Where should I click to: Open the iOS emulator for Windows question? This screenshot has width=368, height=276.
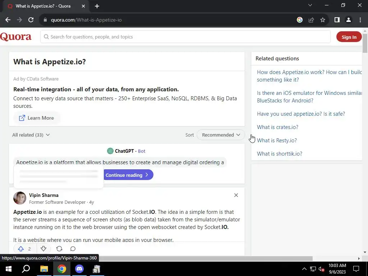[x=309, y=97]
